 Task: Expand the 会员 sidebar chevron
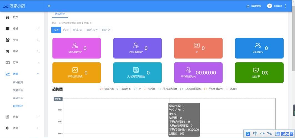(38, 40)
